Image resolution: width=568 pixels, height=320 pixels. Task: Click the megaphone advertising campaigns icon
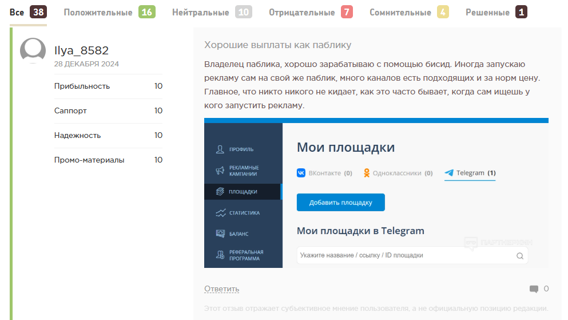220,171
